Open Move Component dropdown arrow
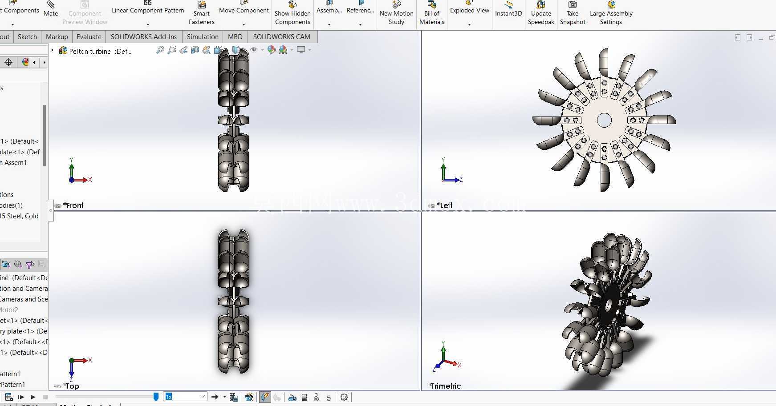 click(x=244, y=24)
